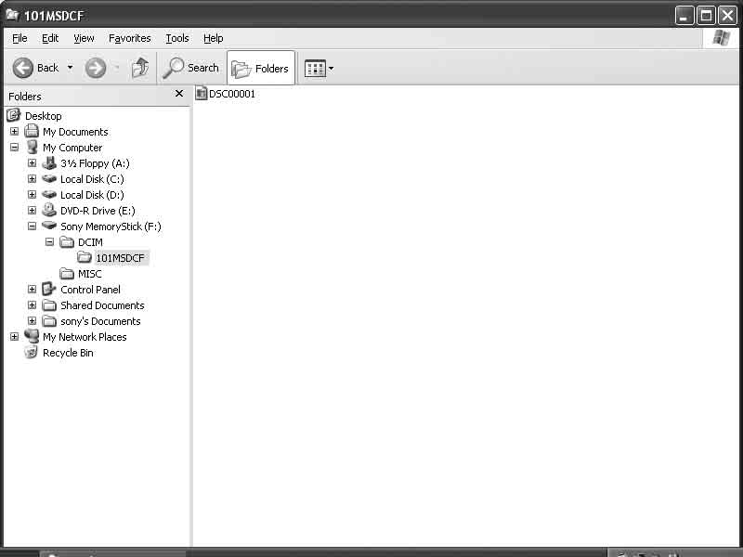Viewport: 743px width, 557px height.
Task: Click the DCIM folder icon
Action: click(x=67, y=242)
